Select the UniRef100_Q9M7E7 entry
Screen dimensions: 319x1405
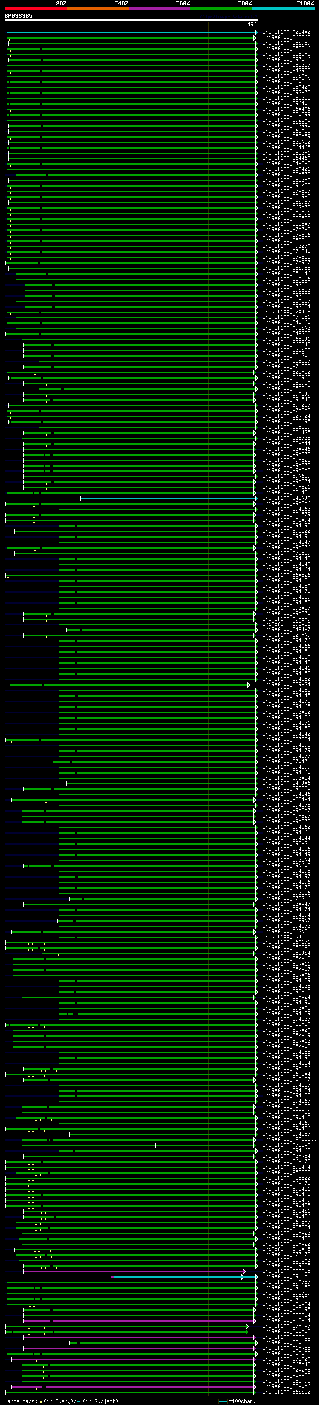[x=286, y=1282]
